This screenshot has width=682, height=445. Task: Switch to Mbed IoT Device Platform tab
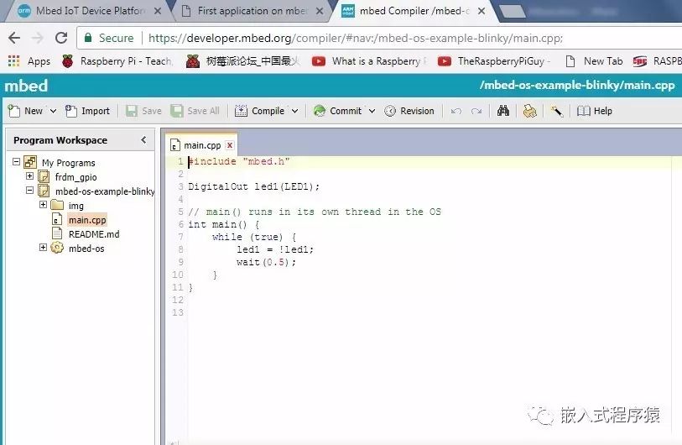(x=90, y=11)
